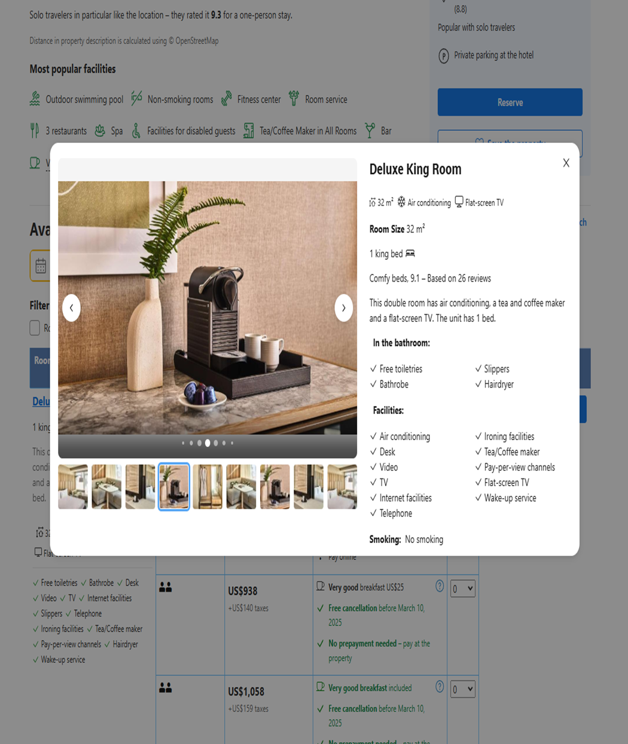Open the calendar date picker icon
The image size is (628, 744).
[41, 266]
